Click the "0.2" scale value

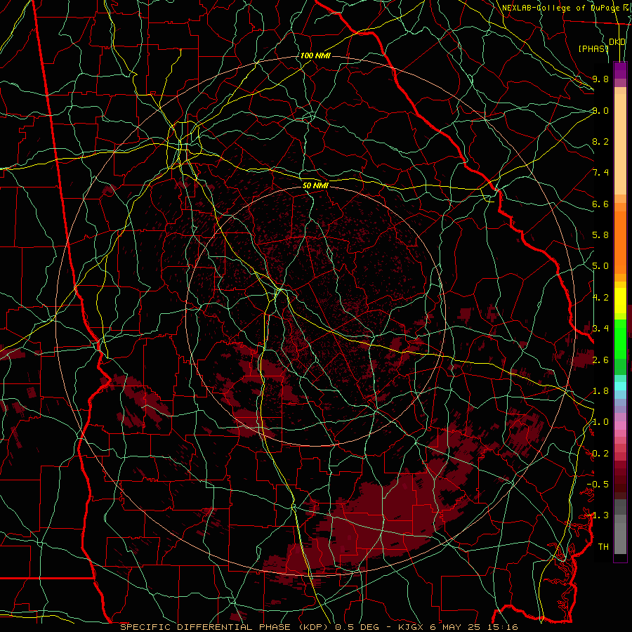600,454
